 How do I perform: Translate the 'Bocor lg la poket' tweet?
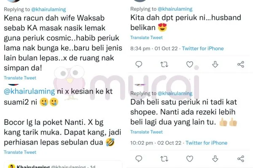20,152
